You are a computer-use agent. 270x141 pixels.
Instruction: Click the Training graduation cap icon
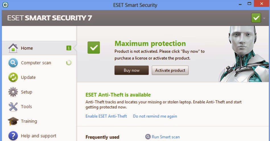(13, 121)
